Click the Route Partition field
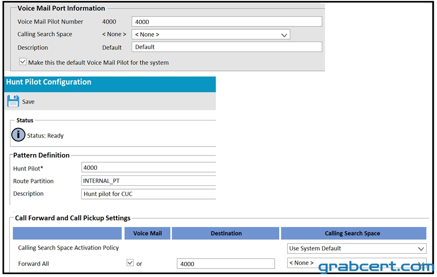Image resolution: width=437 pixels, height=277 pixels. (x=149, y=181)
